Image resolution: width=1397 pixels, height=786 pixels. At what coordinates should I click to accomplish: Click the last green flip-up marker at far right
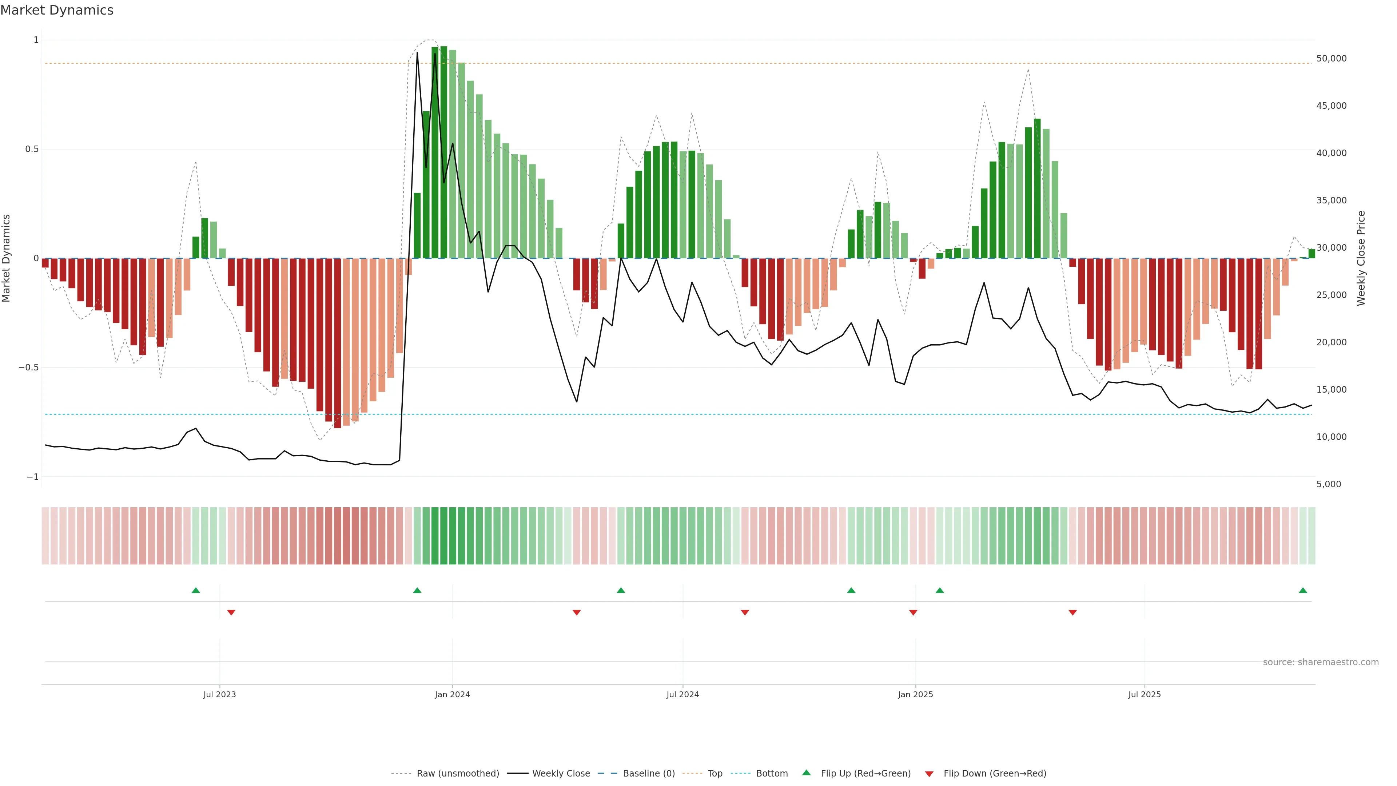point(1303,590)
